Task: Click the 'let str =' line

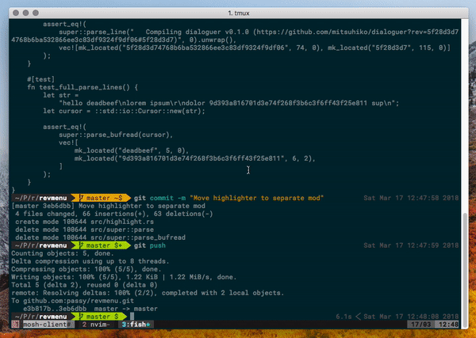Action: coord(61,95)
